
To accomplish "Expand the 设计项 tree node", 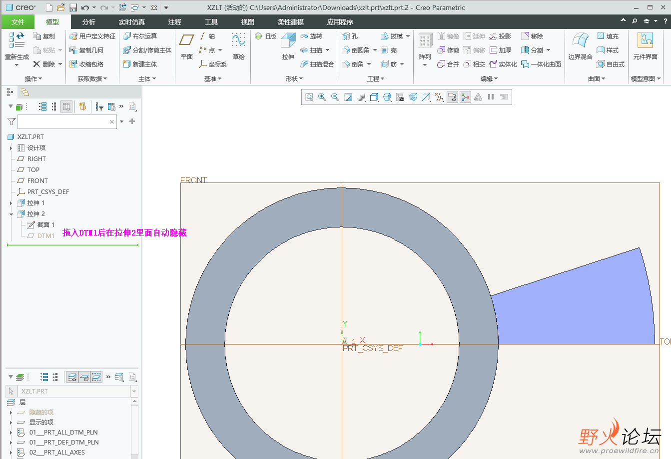I will 11,148.
